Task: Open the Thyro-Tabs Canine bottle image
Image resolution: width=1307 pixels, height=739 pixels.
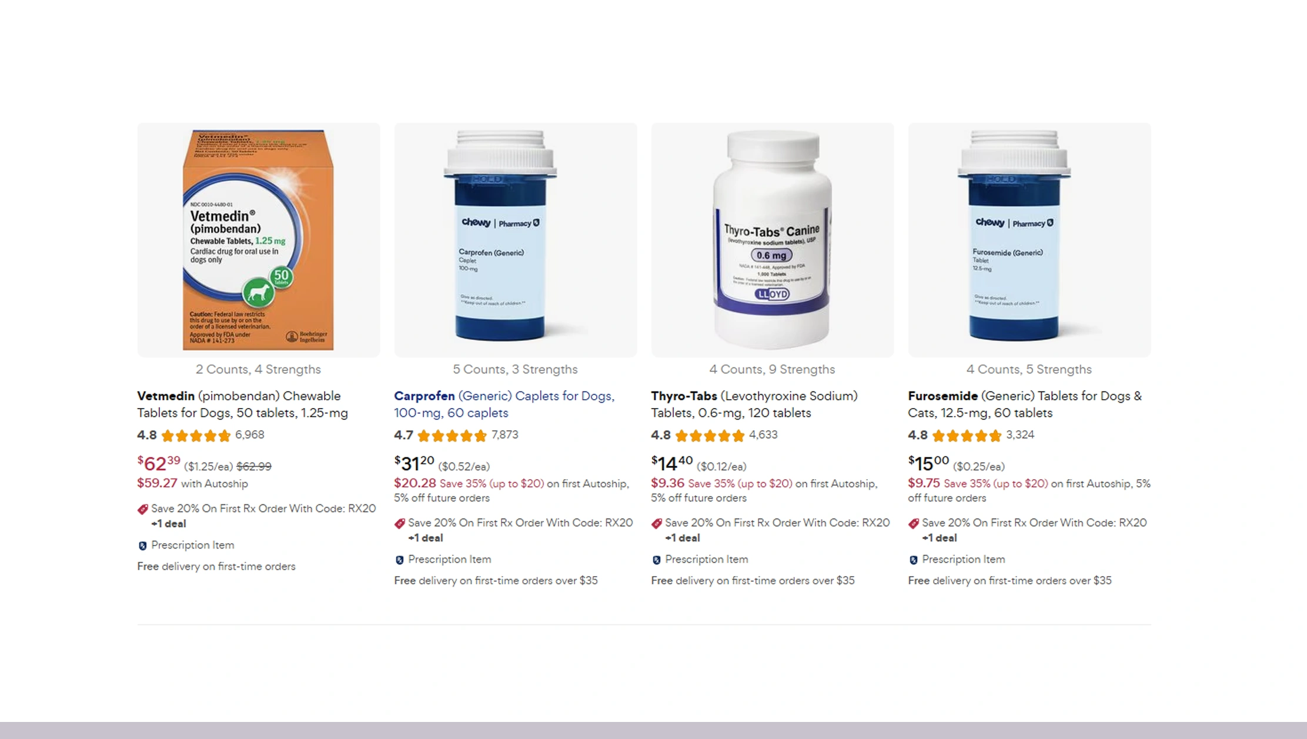Action: [773, 240]
